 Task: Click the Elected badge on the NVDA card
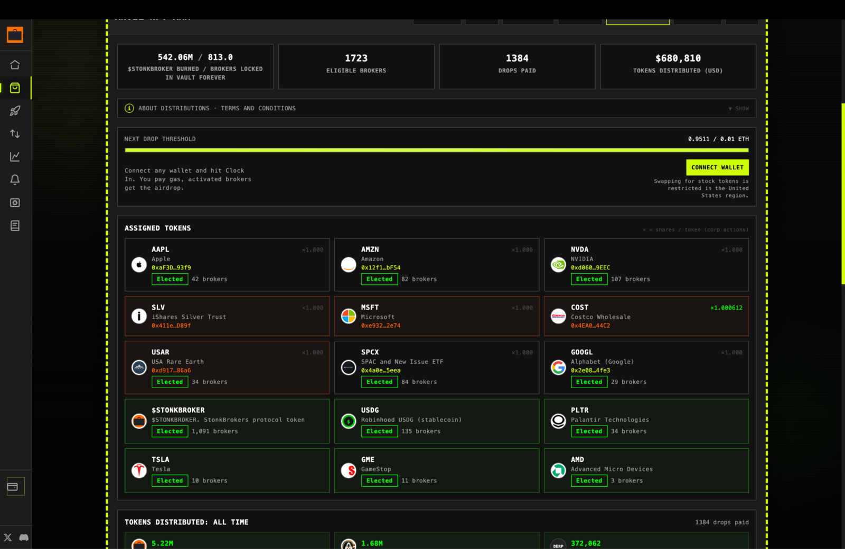pos(589,279)
